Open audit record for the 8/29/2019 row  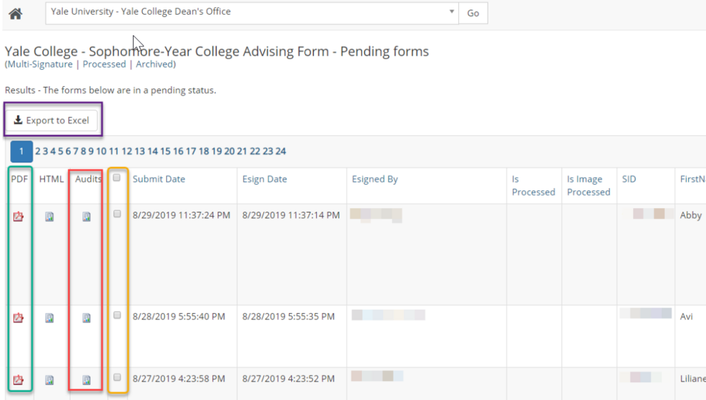tap(86, 216)
